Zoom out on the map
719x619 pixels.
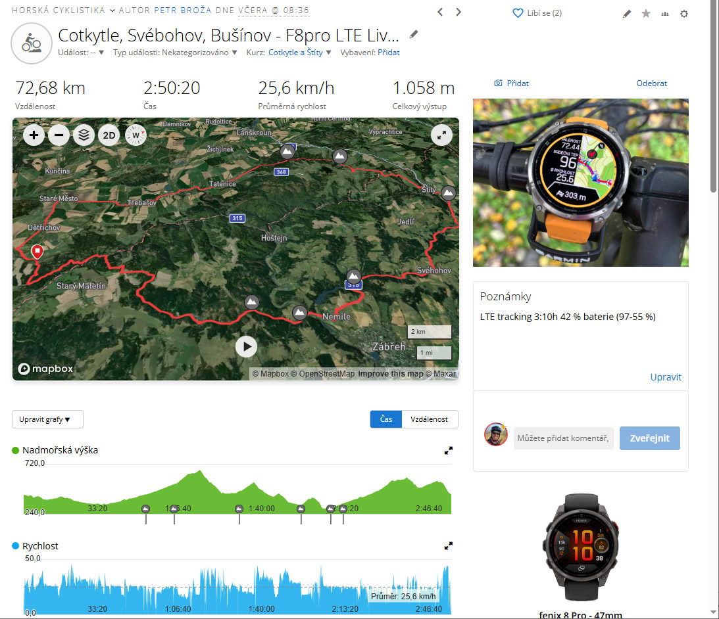click(59, 135)
